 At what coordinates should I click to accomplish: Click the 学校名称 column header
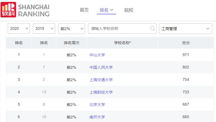[122, 43]
